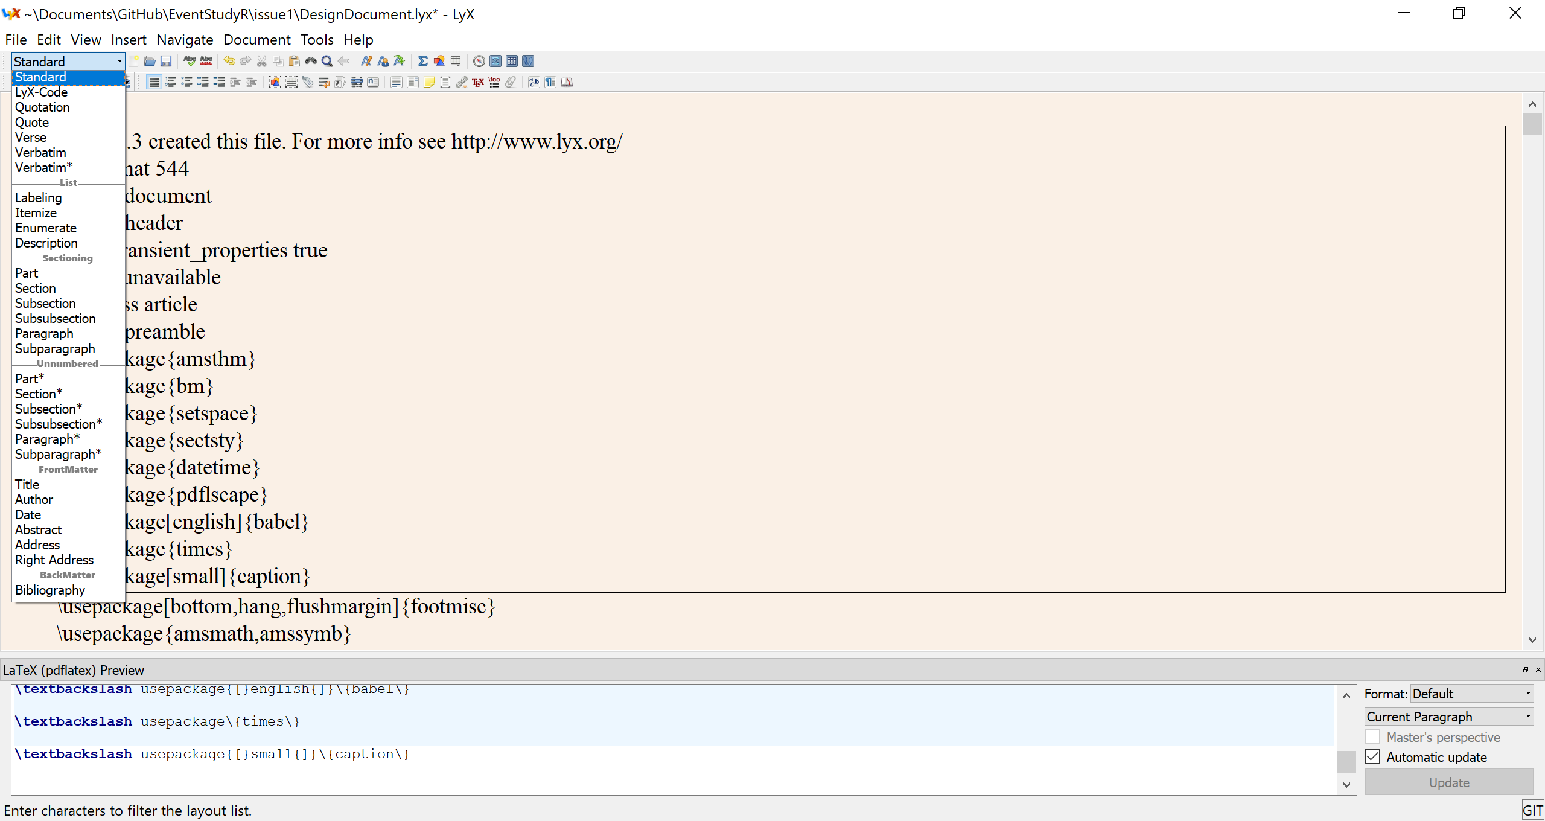This screenshot has height=821, width=1545.
Task: Click the TeX code insertion icon
Action: click(477, 82)
